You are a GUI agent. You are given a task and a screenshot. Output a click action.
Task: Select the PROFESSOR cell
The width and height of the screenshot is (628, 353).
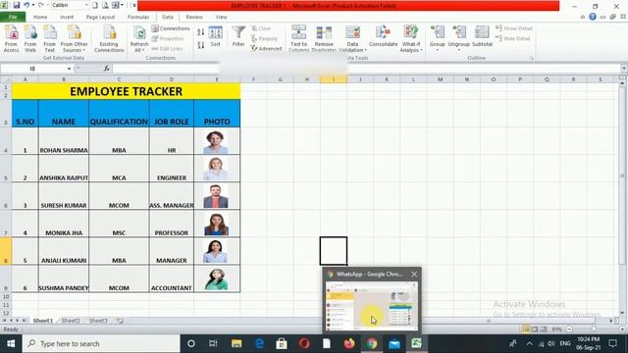(x=172, y=224)
